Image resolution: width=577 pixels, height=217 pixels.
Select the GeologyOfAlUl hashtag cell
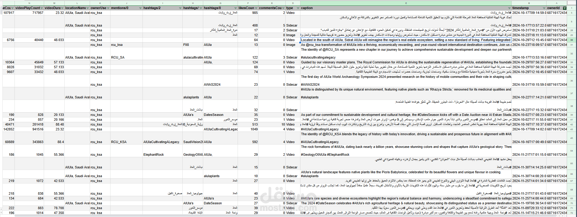[193, 151]
